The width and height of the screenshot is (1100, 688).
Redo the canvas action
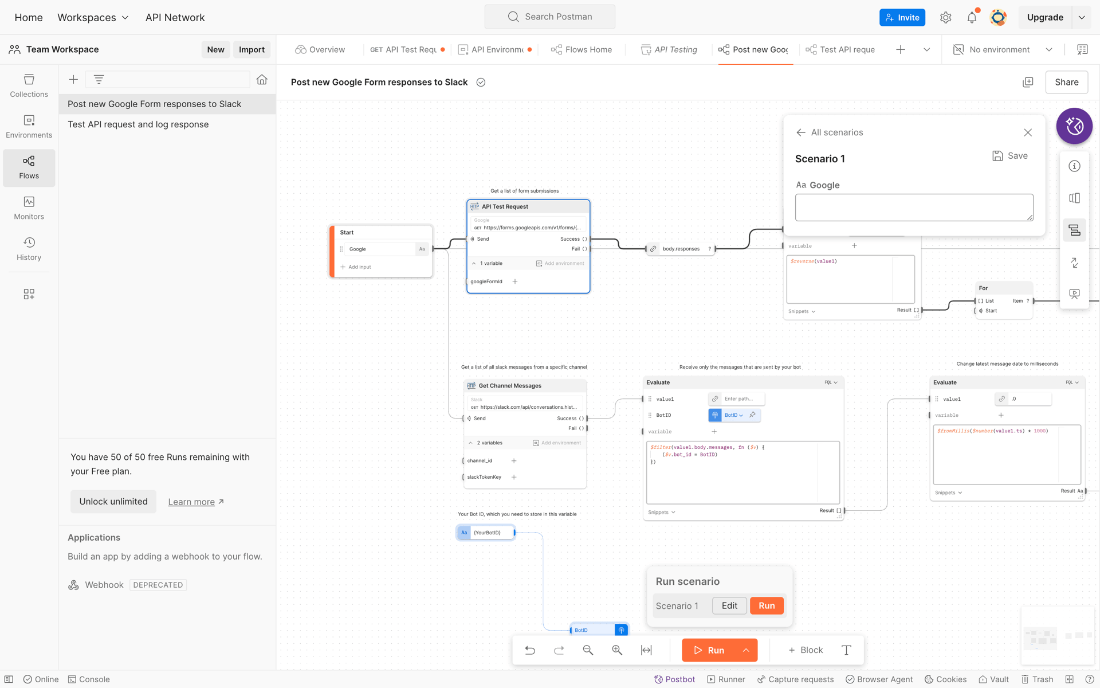559,650
